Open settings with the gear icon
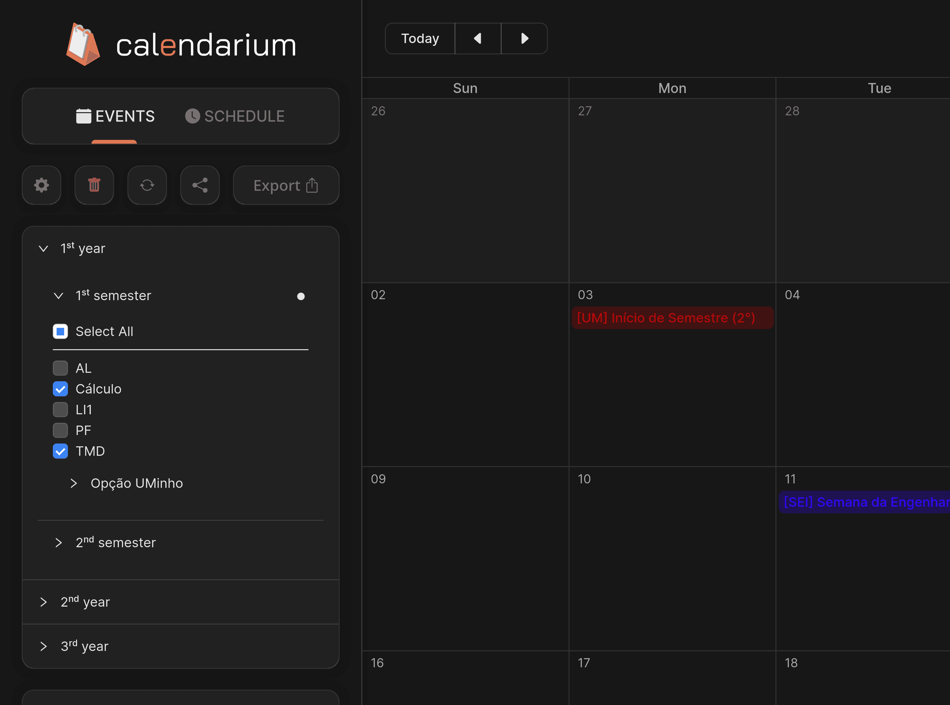 (x=42, y=185)
